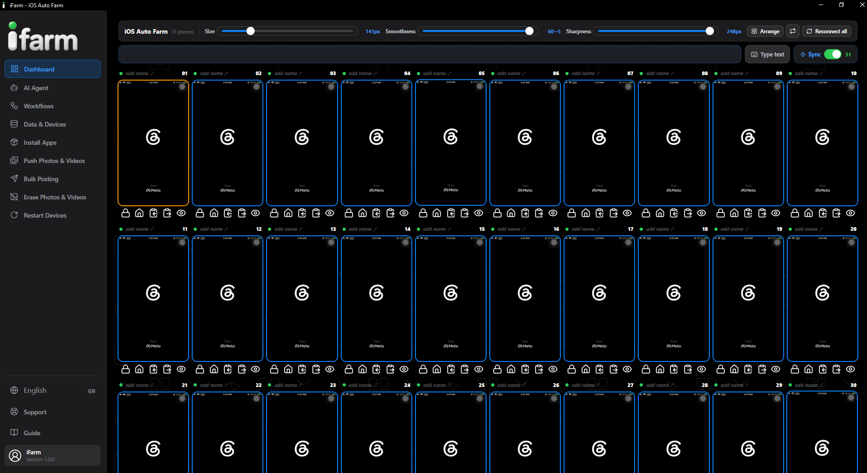Toggle the eye icon under phone 16

click(553, 369)
